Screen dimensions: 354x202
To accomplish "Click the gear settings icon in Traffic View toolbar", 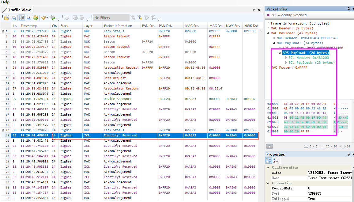I will [53, 18].
